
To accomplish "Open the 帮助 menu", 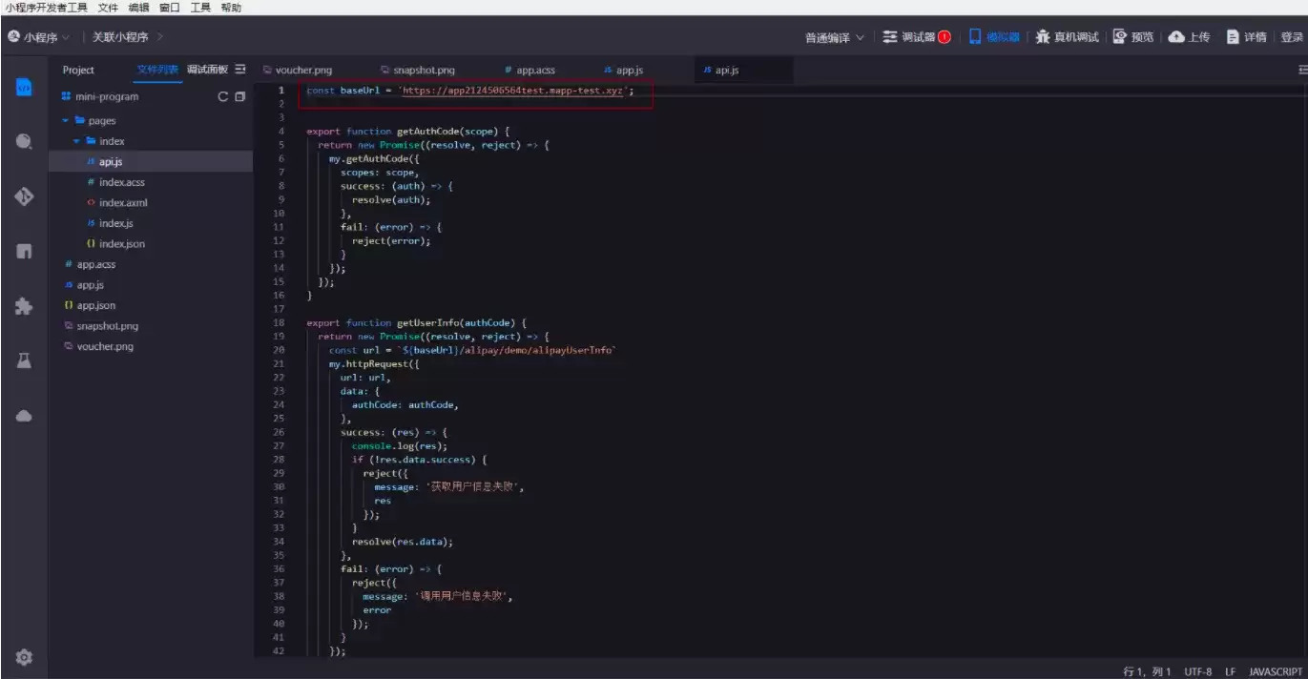I will 231,8.
